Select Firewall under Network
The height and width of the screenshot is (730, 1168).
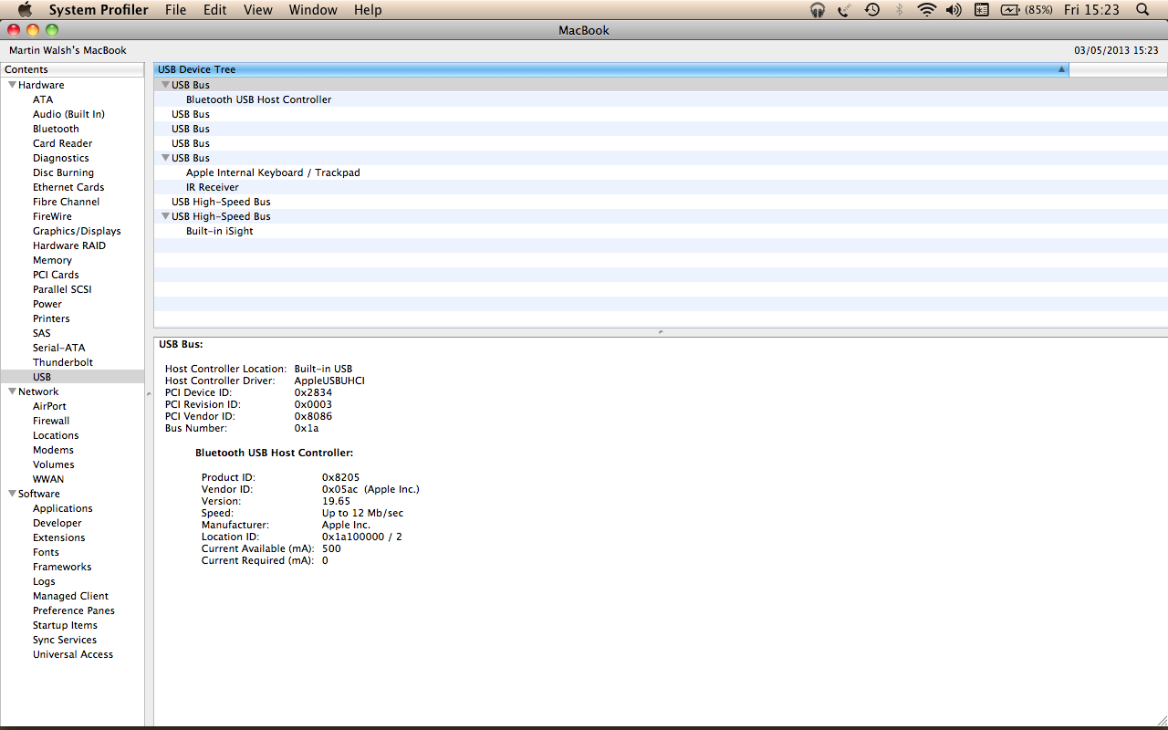click(x=51, y=421)
